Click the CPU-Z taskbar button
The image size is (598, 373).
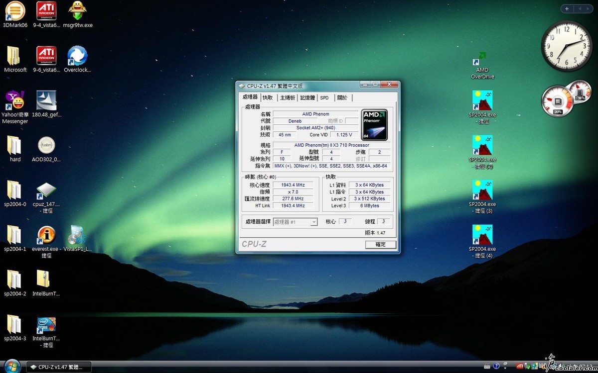point(59,367)
